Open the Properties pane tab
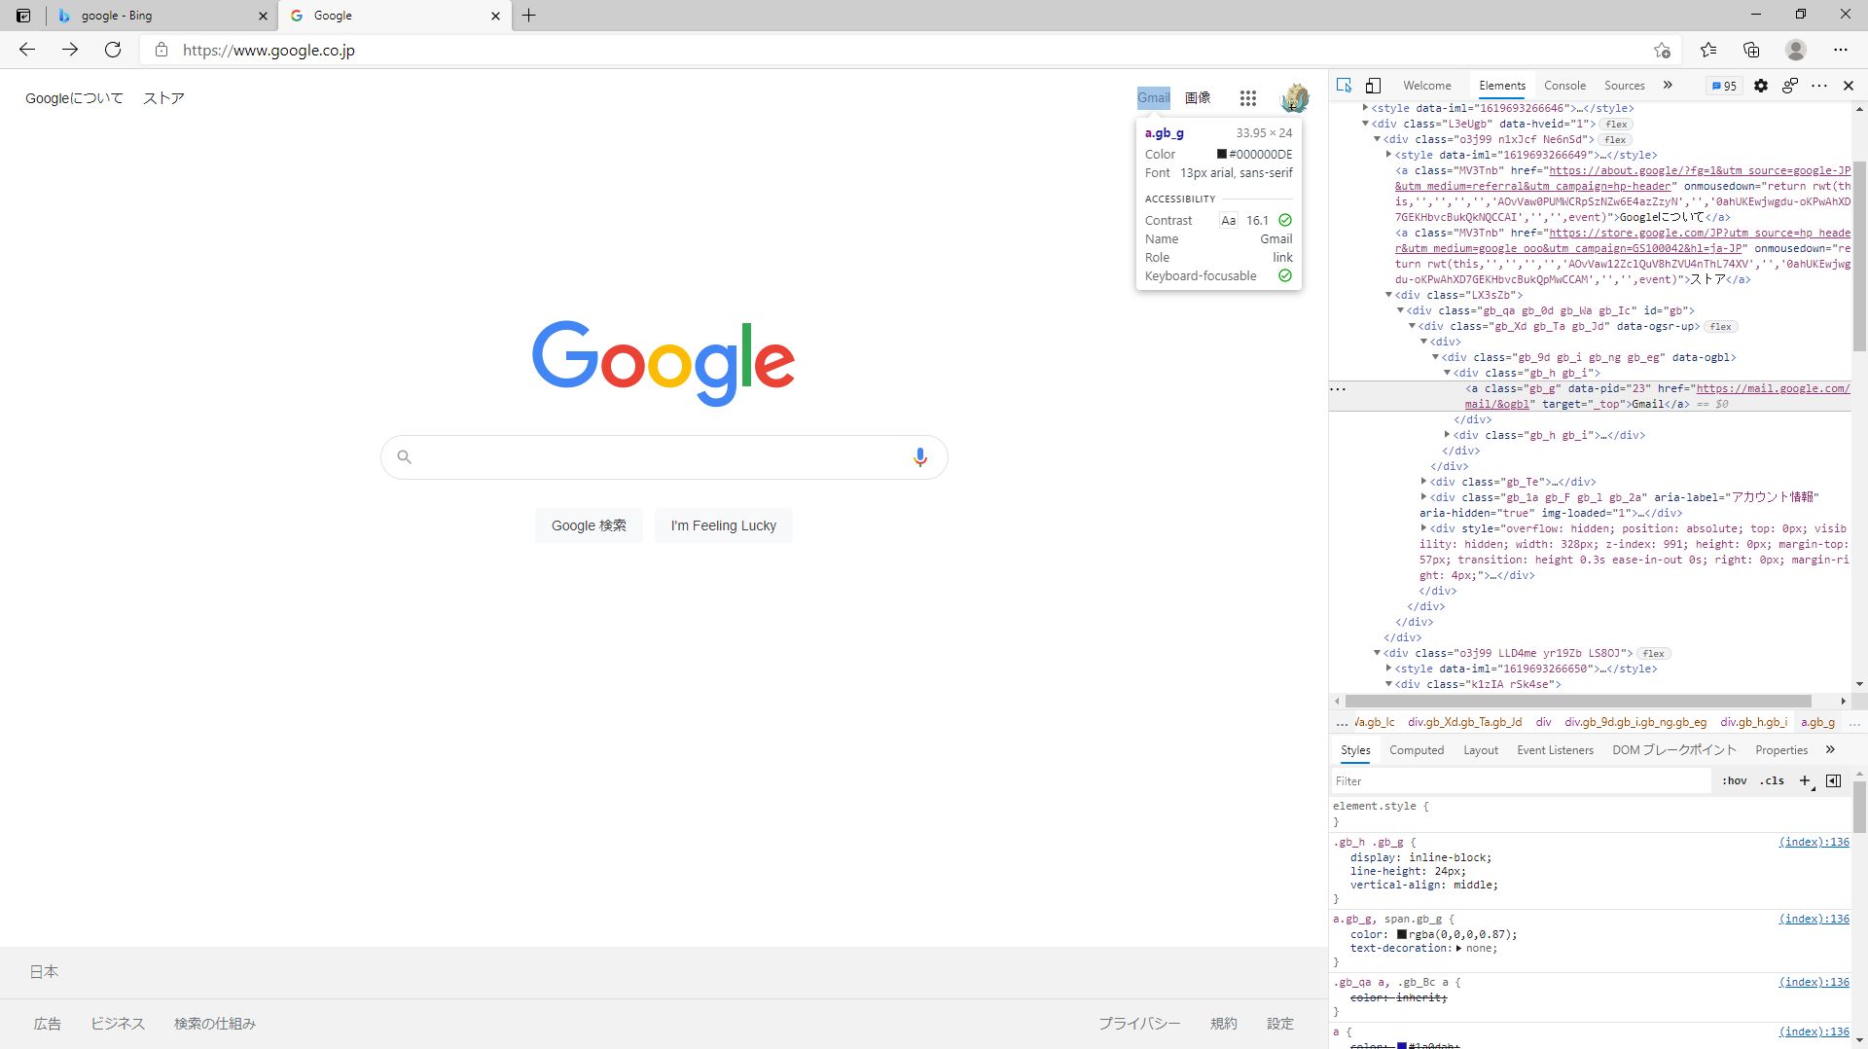1868x1049 pixels. pos(1780,750)
